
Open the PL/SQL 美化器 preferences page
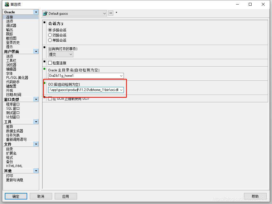(x=17, y=78)
